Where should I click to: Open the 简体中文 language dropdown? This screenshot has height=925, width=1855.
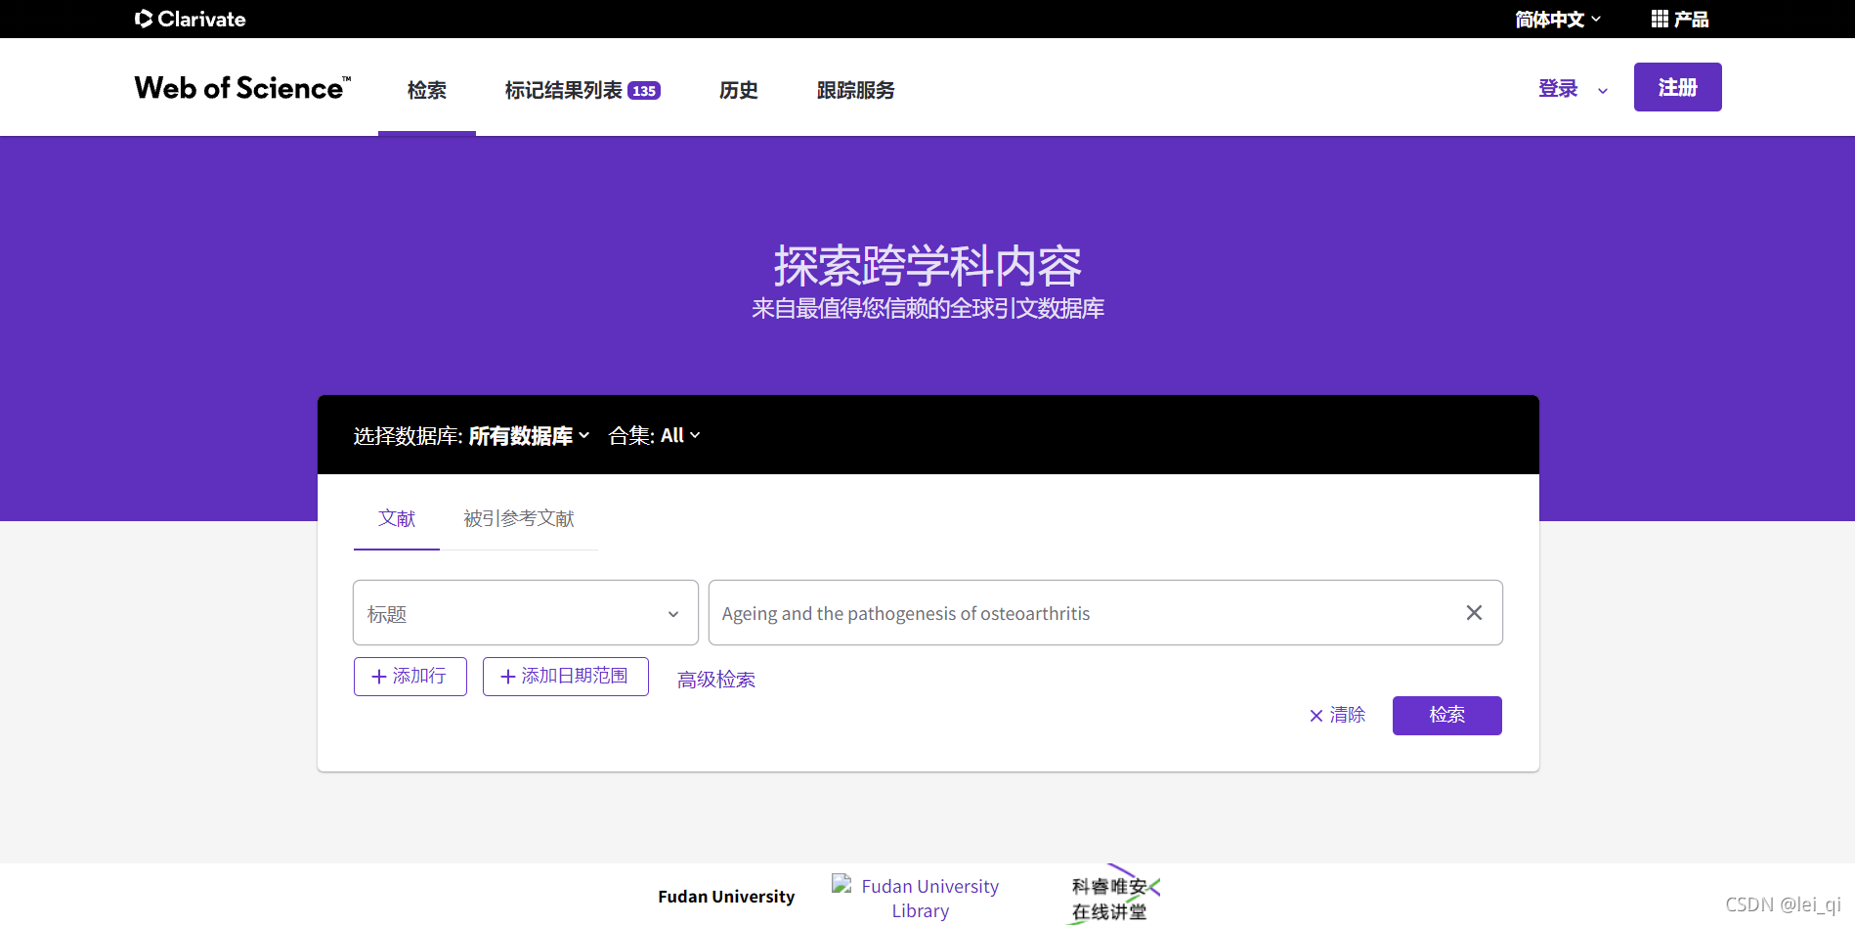(1558, 19)
